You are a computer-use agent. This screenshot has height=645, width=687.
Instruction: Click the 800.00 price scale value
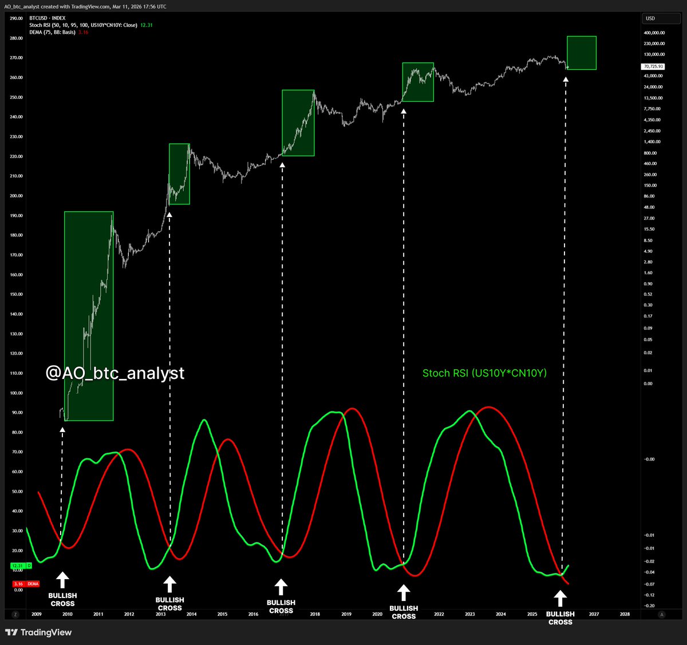coord(650,153)
